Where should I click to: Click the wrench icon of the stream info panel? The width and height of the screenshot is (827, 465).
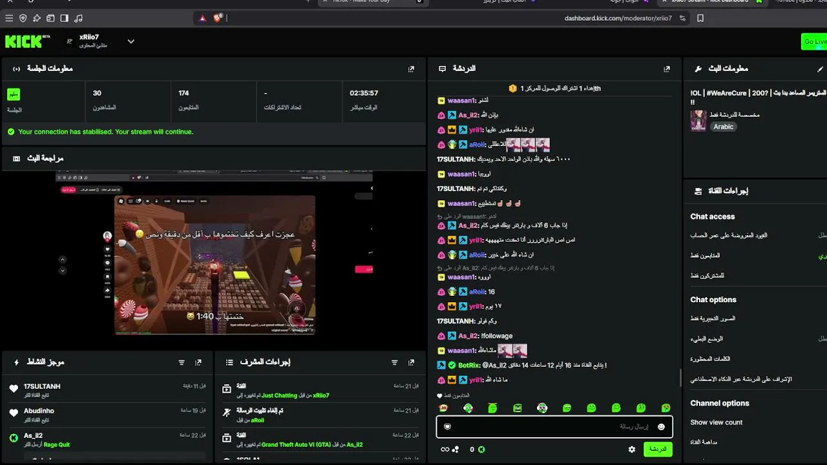point(698,68)
